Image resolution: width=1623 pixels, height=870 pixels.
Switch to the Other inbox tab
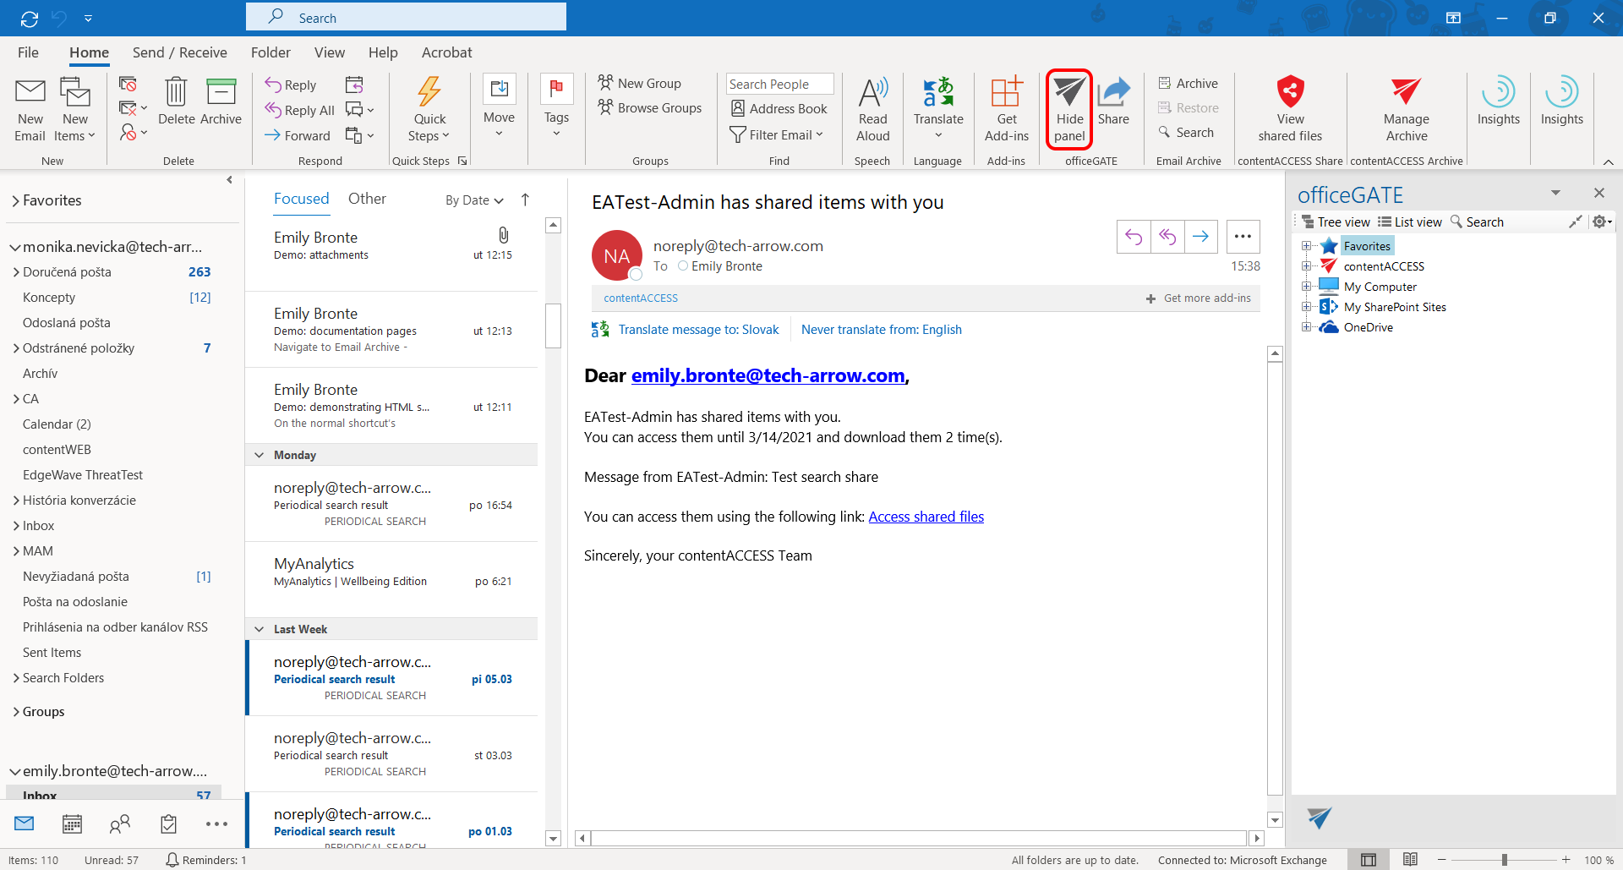367,199
